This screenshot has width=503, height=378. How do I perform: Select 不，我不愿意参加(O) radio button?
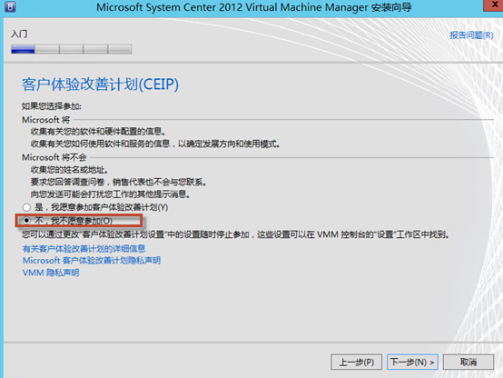click(x=26, y=221)
